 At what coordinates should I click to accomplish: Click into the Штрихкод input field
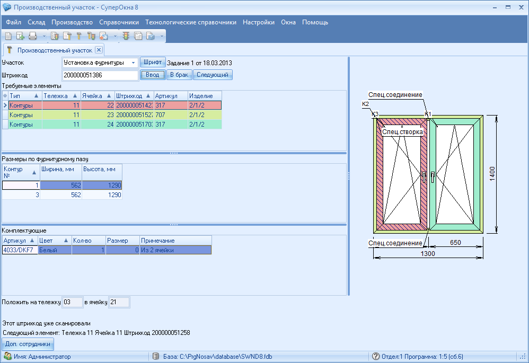click(x=100, y=75)
